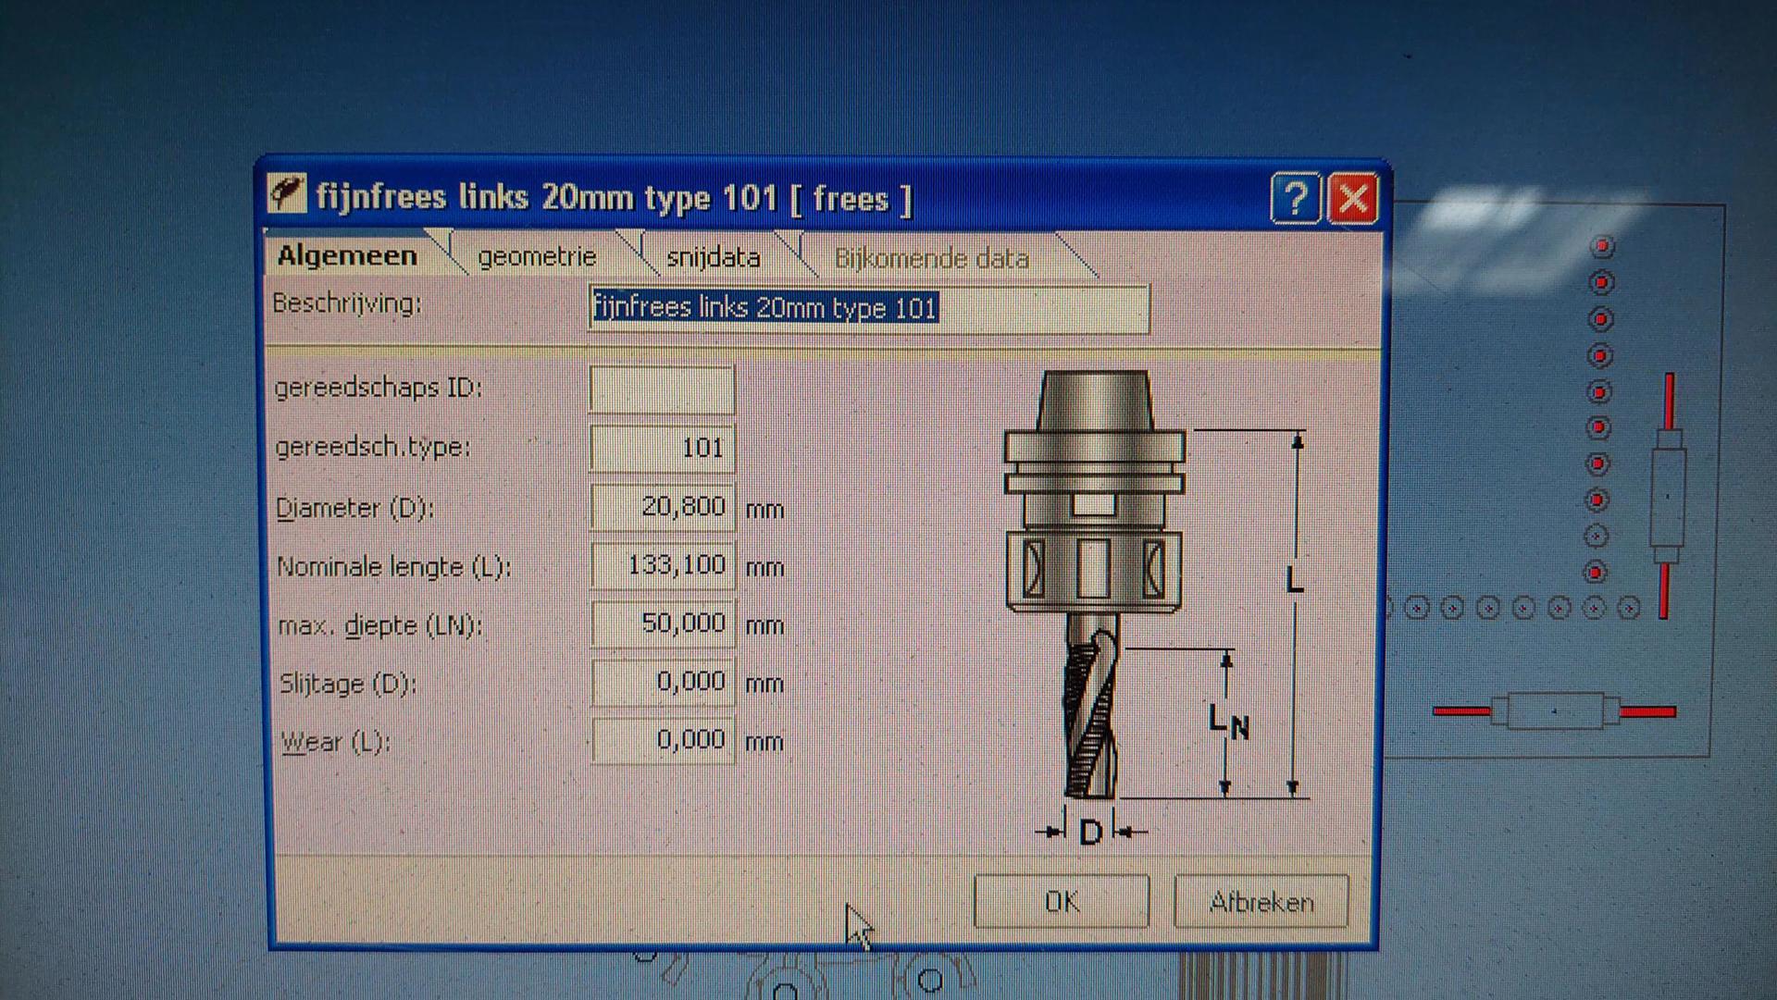Viewport: 1777px width, 1000px height.
Task: Click the help question mark icon
Action: coord(1294,198)
